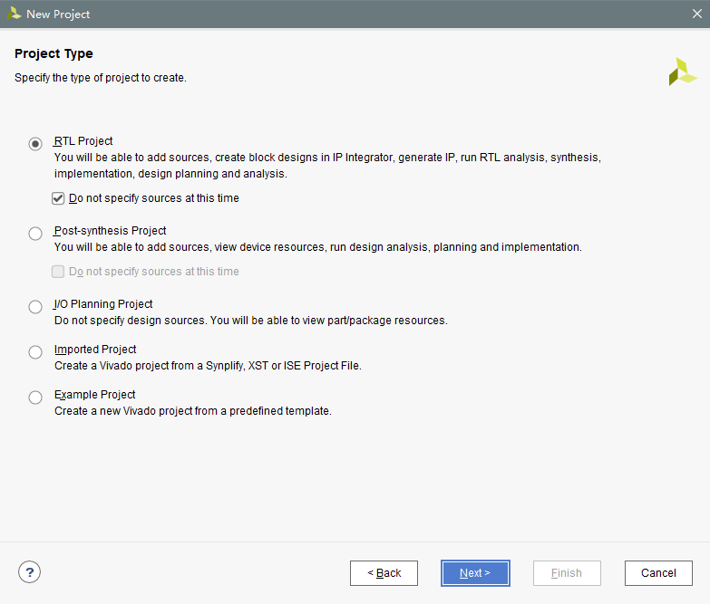Click the help question mark icon
The height and width of the screenshot is (604, 710).
(x=29, y=572)
